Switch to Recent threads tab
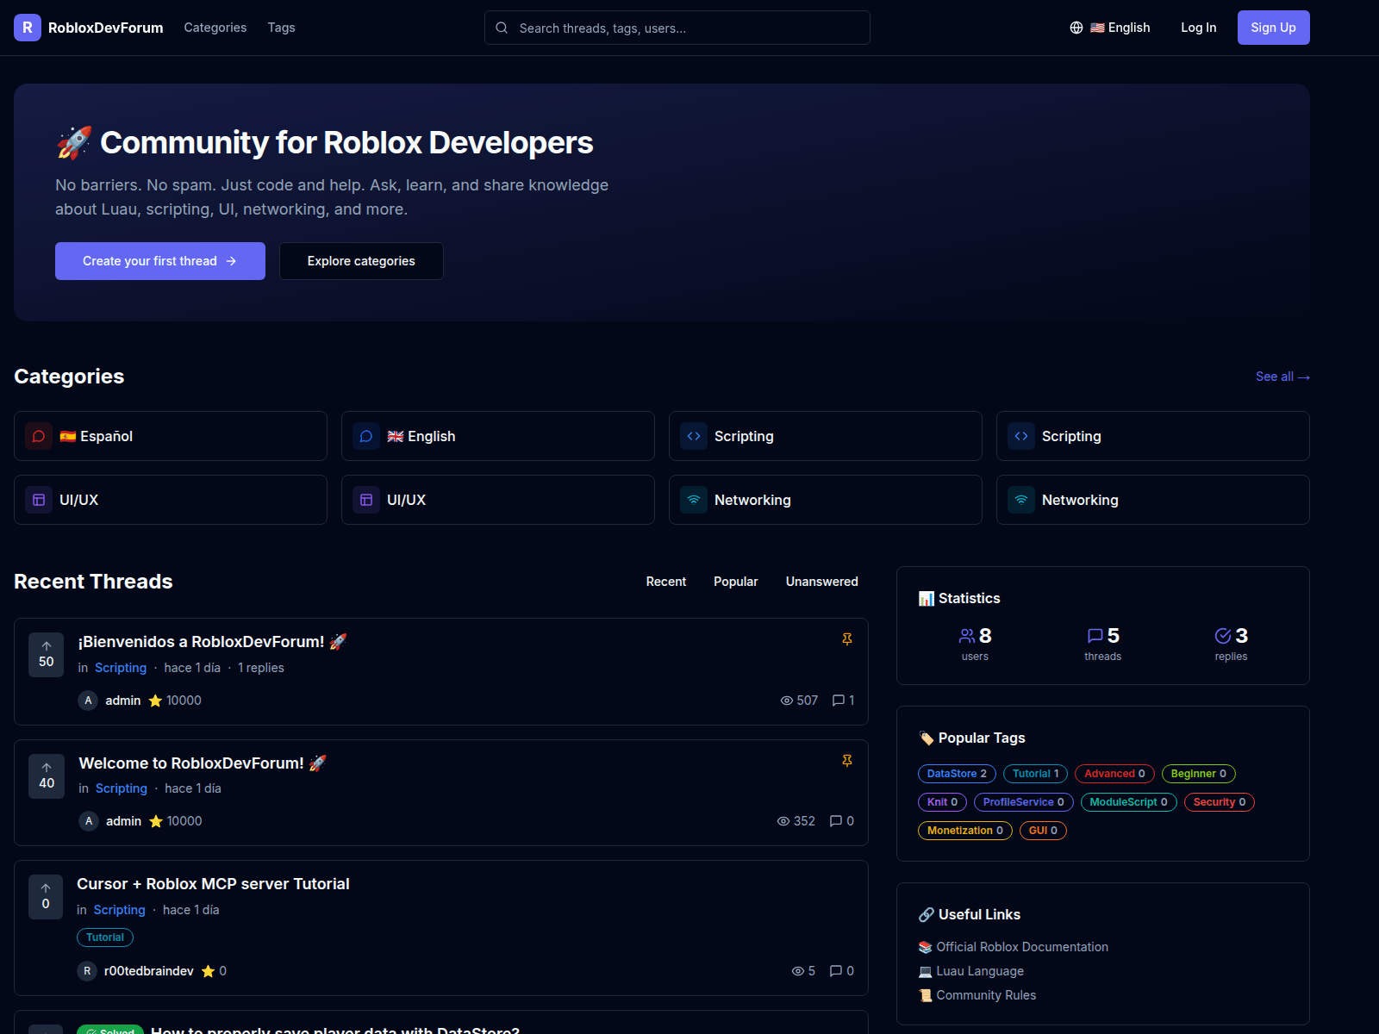The height and width of the screenshot is (1034, 1379). (x=666, y=582)
